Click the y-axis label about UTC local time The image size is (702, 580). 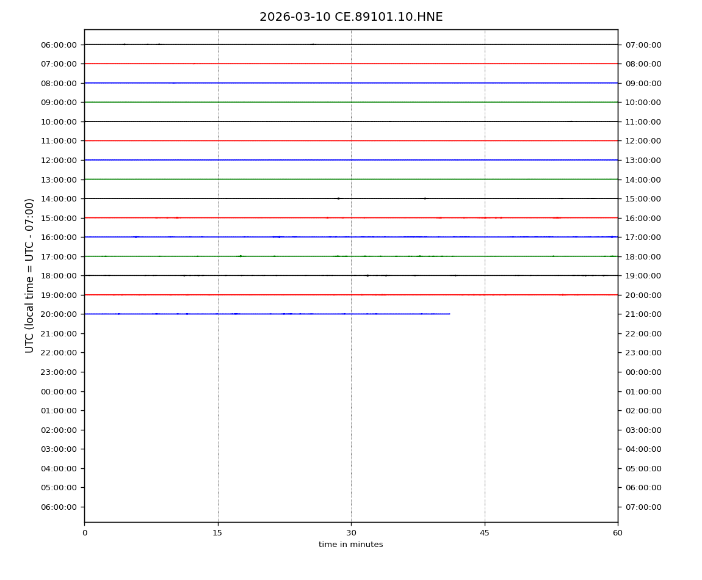tap(30, 275)
